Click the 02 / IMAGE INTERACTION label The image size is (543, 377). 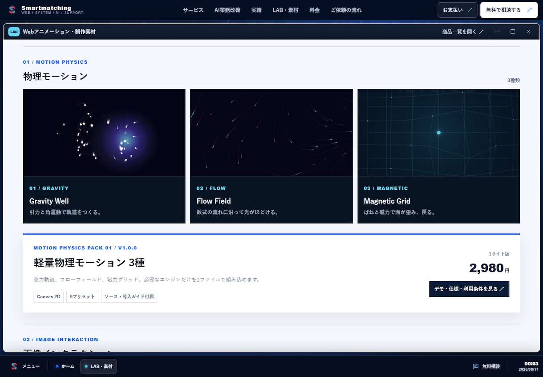point(61,340)
